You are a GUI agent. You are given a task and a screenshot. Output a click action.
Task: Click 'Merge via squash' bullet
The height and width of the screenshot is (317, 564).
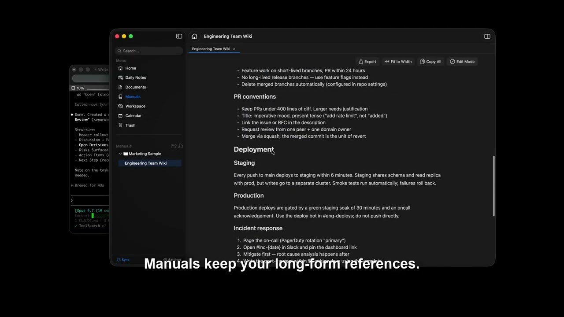pyautogui.click(x=304, y=136)
